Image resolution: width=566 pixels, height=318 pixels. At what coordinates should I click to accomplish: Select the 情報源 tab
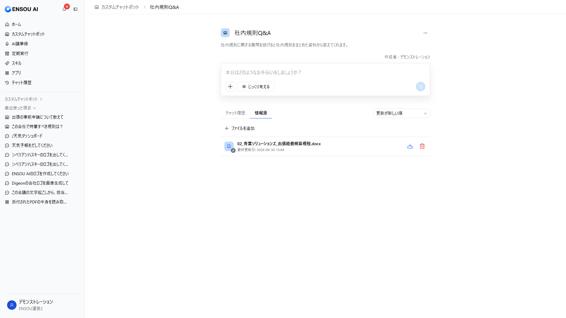[261, 113]
